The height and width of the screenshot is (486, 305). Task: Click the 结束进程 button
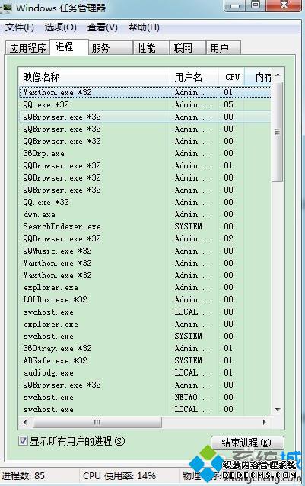point(247,443)
